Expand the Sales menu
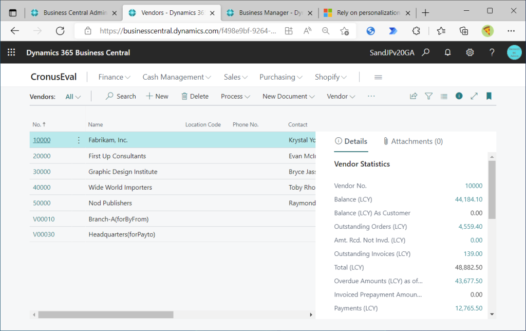This screenshot has width=526, height=331. click(x=236, y=77)
